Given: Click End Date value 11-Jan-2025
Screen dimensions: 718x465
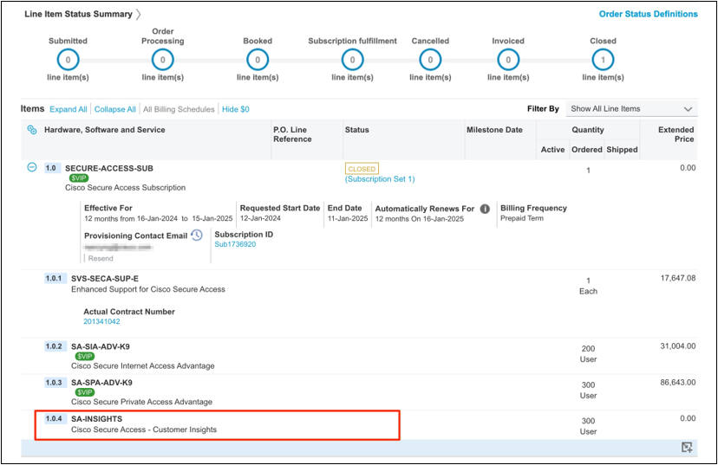Looking at the screenshot, I should (348, 218).
